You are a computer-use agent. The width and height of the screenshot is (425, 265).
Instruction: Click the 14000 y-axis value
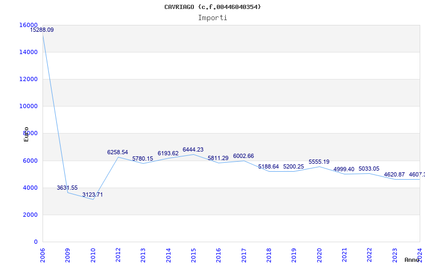pyautogui.click(x=29, y=52)
